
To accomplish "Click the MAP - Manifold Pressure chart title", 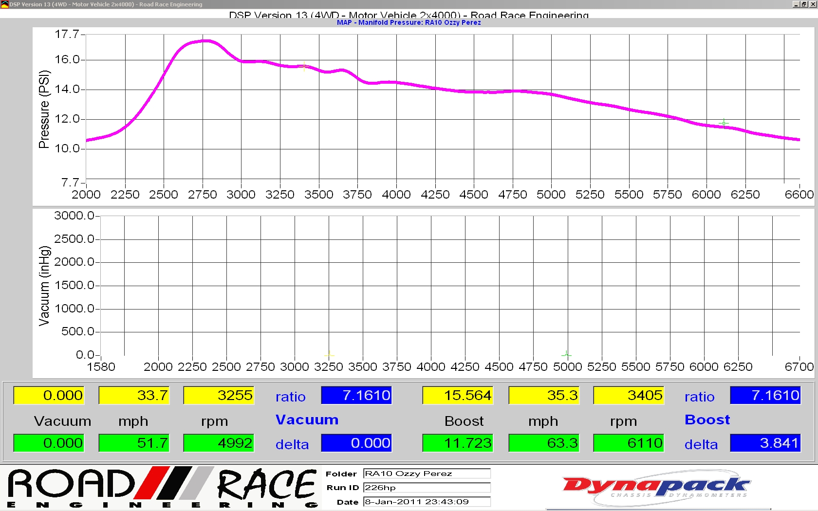I will pos(409,22).
